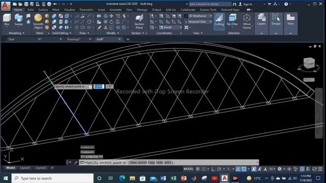Toggle 2D object snap in status bar

(x=244, y=169)
